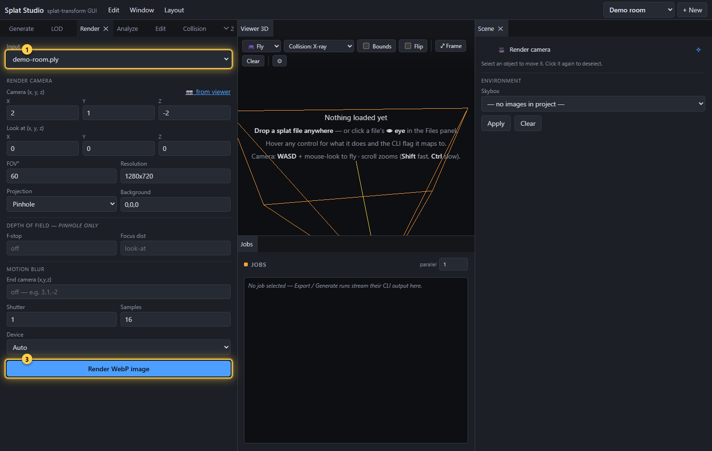Click the Camera X field
712x451 pixels.
click(x=43, y=113)
